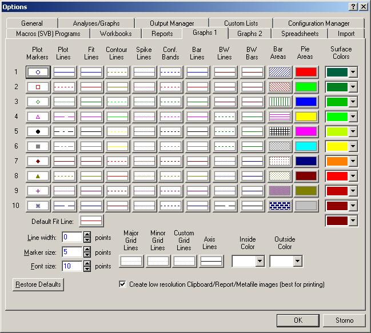The image size is (371, 333).
Task: Click the Restore Defaults button
Action: (x=38, y=284)
